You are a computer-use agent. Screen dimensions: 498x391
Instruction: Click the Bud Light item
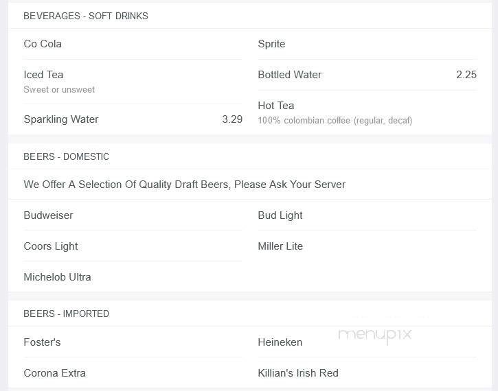[280, 215]
